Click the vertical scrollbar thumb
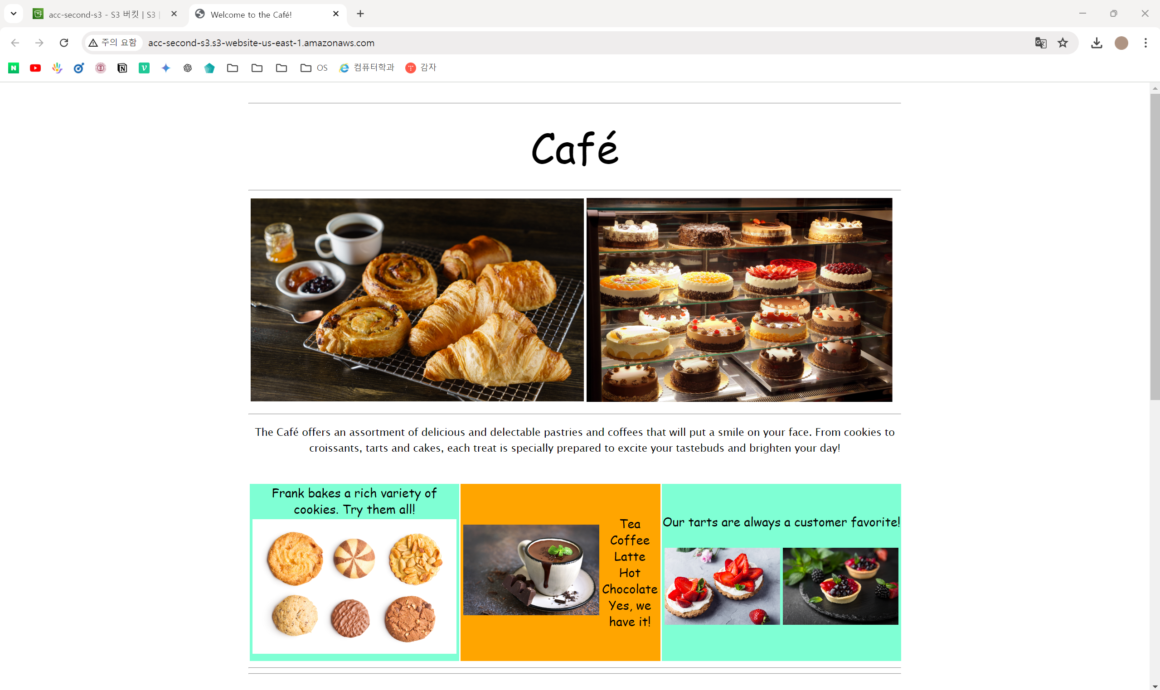1160x690 pixels. (x=1155, y=246)
